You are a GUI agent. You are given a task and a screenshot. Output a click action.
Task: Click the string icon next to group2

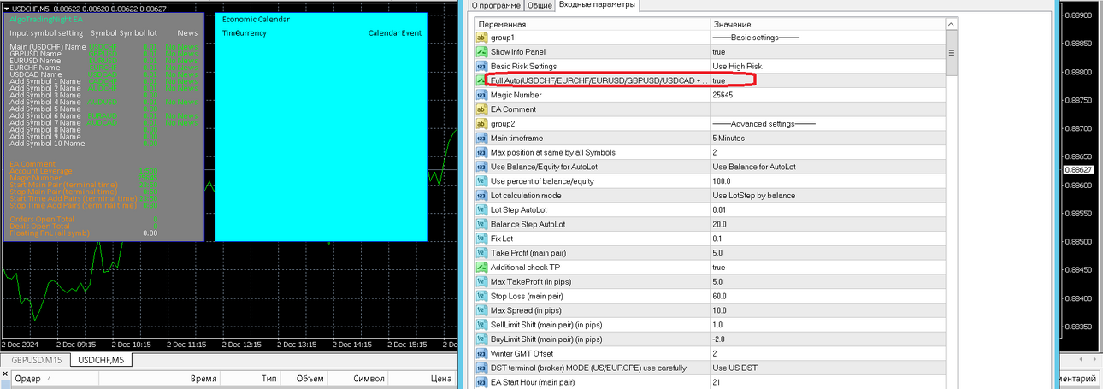481,124
